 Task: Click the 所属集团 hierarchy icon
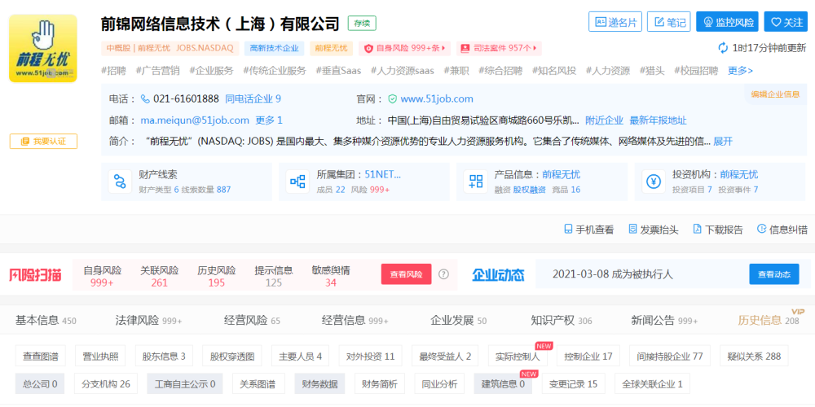pyautogui.click(x=297, y=182)
